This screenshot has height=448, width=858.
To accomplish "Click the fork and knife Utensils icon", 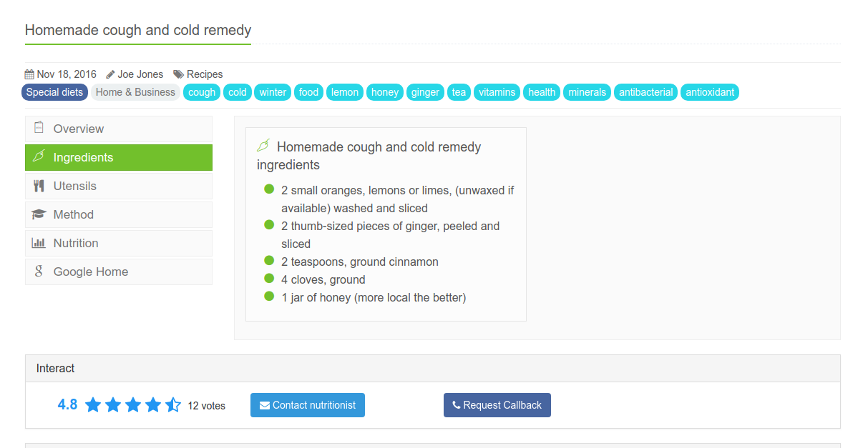I will click(x=39, y=186).
